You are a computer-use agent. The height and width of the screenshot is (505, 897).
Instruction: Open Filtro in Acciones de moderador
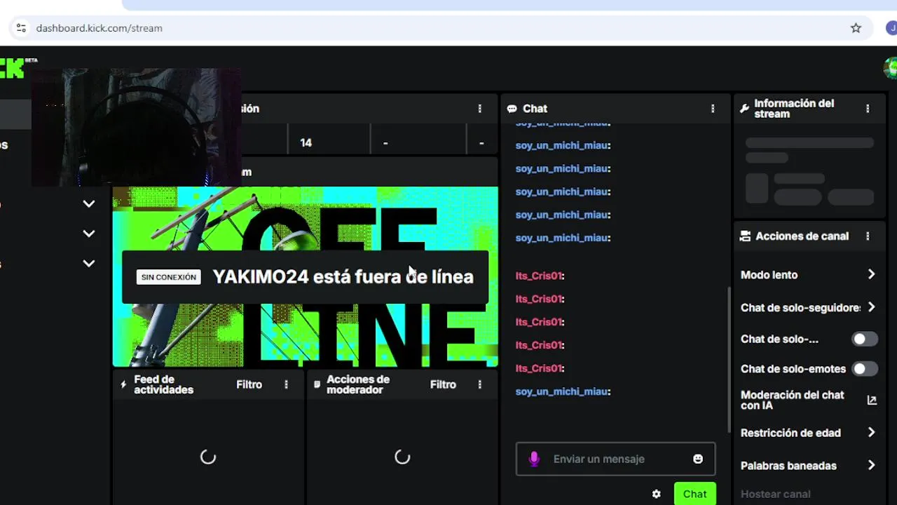coord(443,384)
